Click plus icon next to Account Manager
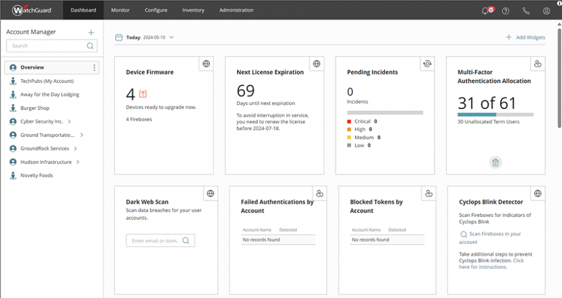The width and height of the screenshot is (562, 298). (91, 32)
